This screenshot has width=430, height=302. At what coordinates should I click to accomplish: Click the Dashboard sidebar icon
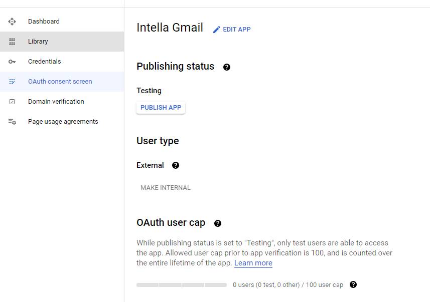[x=12, y=22]
